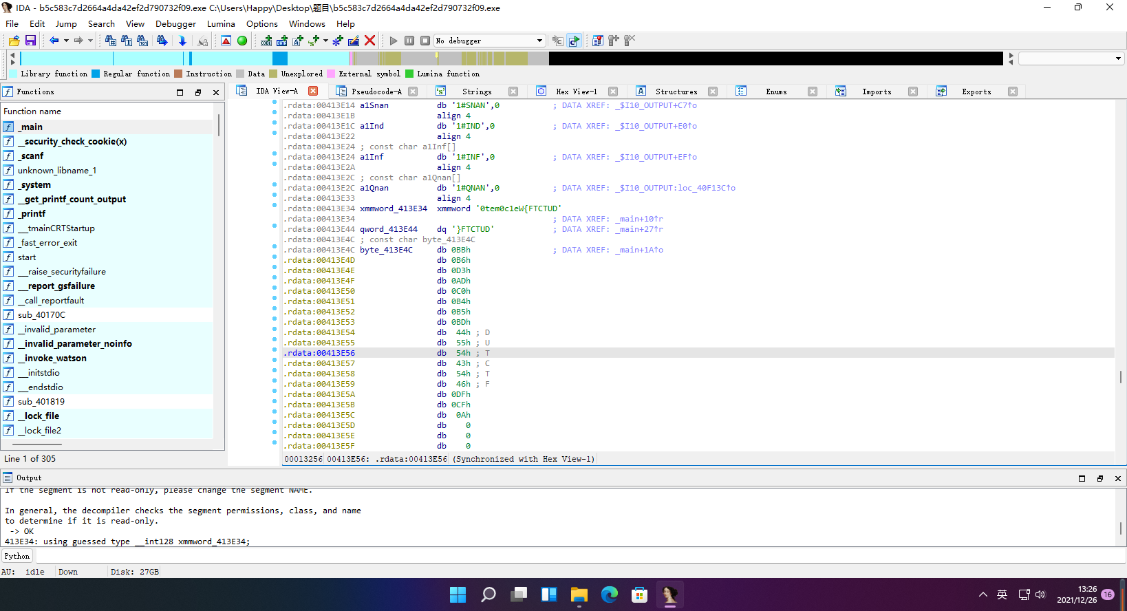Click the Regular function color swatch
This screenshot has height=611, width=1127.
[96, 74]
